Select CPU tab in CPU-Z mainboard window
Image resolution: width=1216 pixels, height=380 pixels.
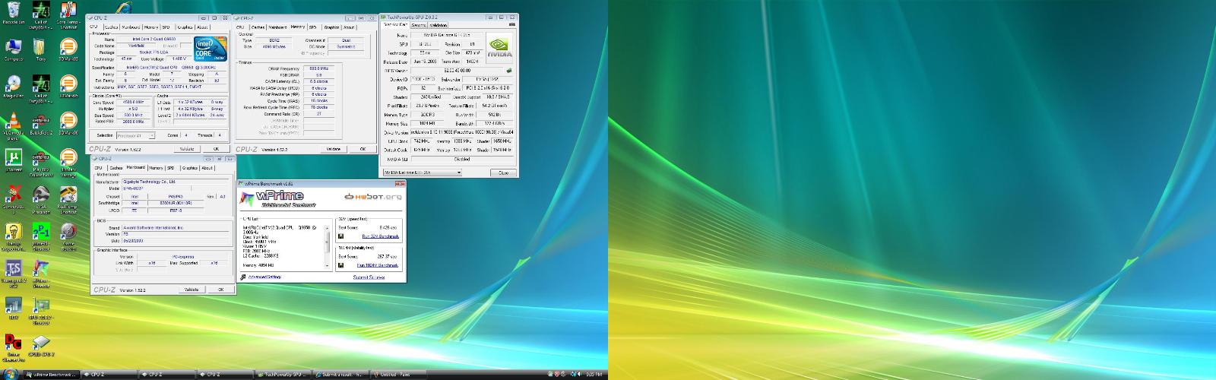[x=98, y=168]
